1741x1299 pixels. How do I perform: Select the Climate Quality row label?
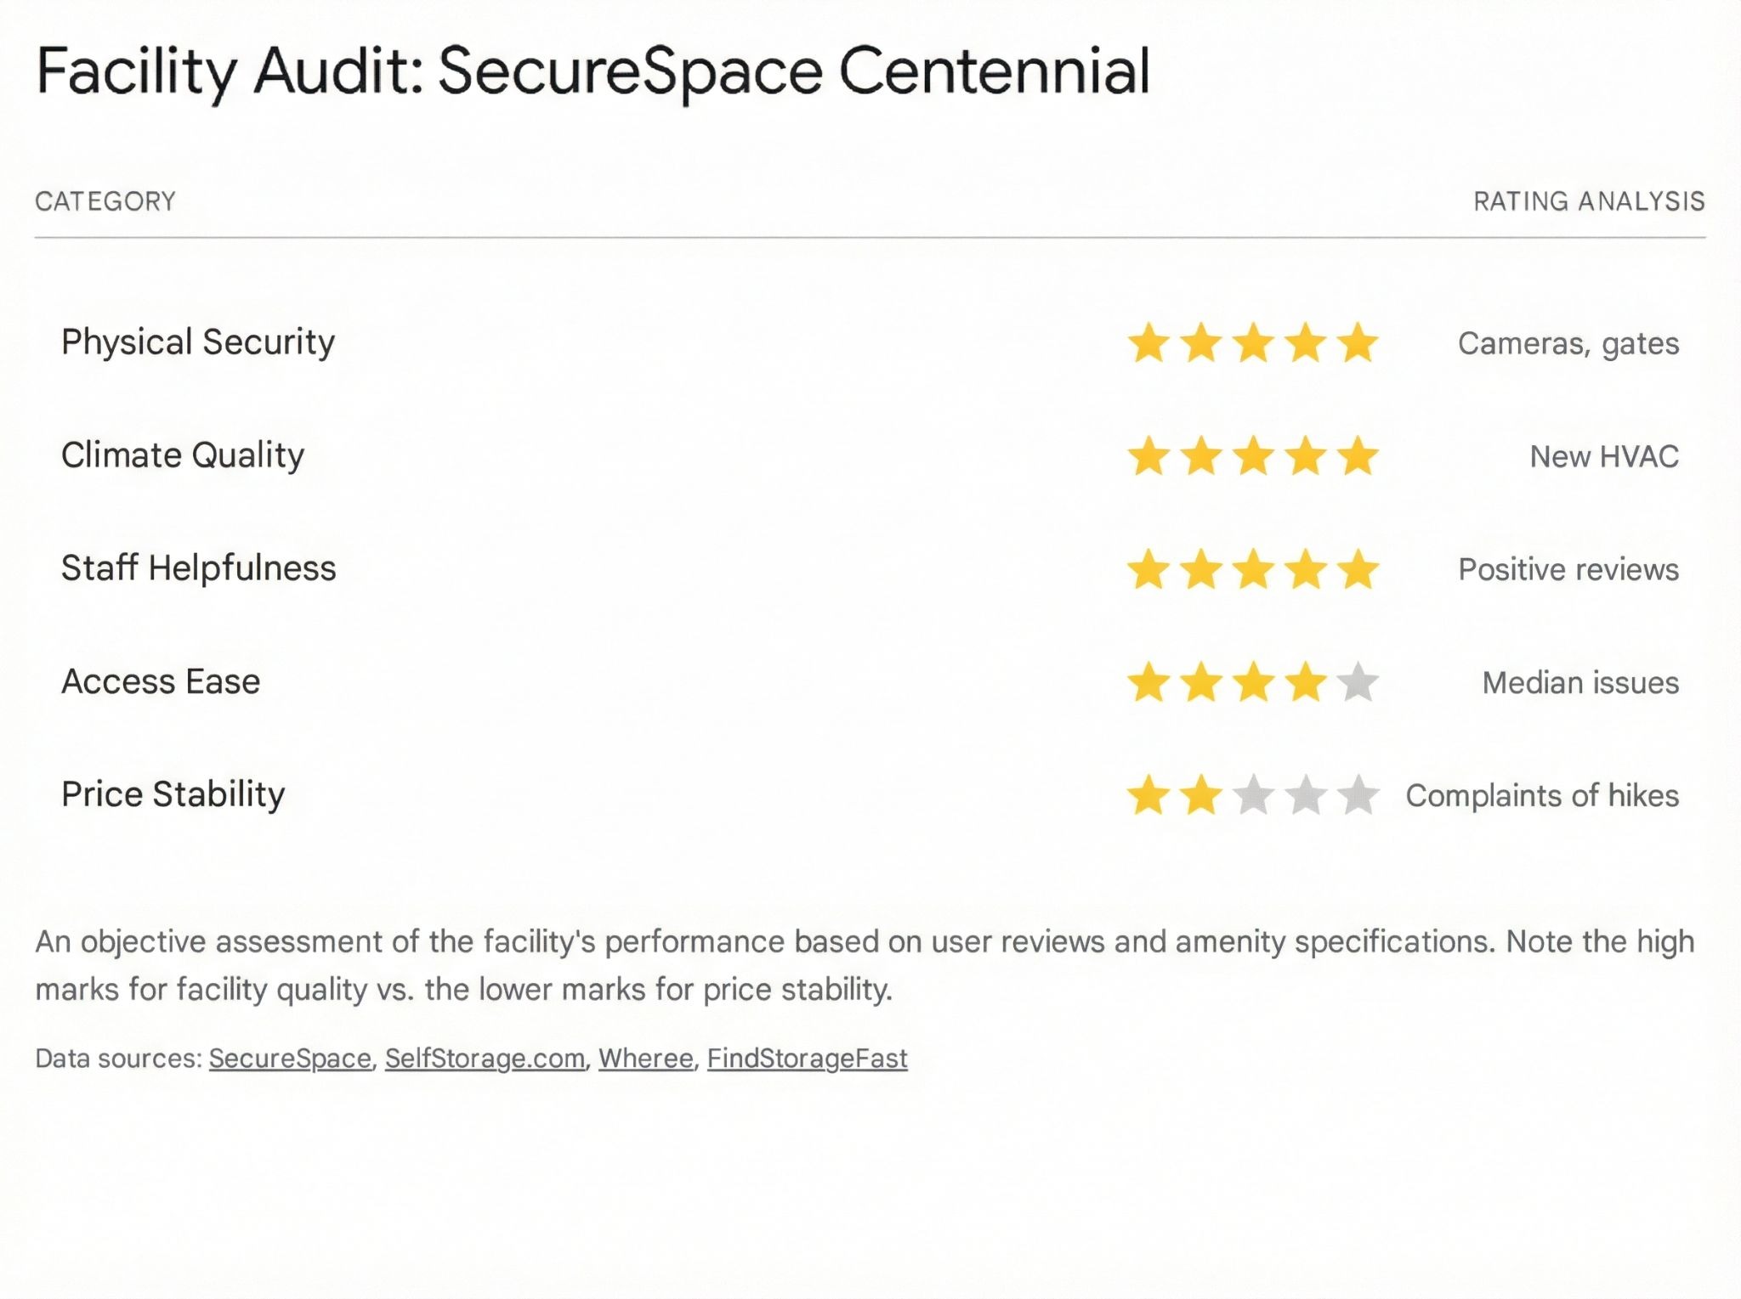pyautogui.click(x=183, y=455)
